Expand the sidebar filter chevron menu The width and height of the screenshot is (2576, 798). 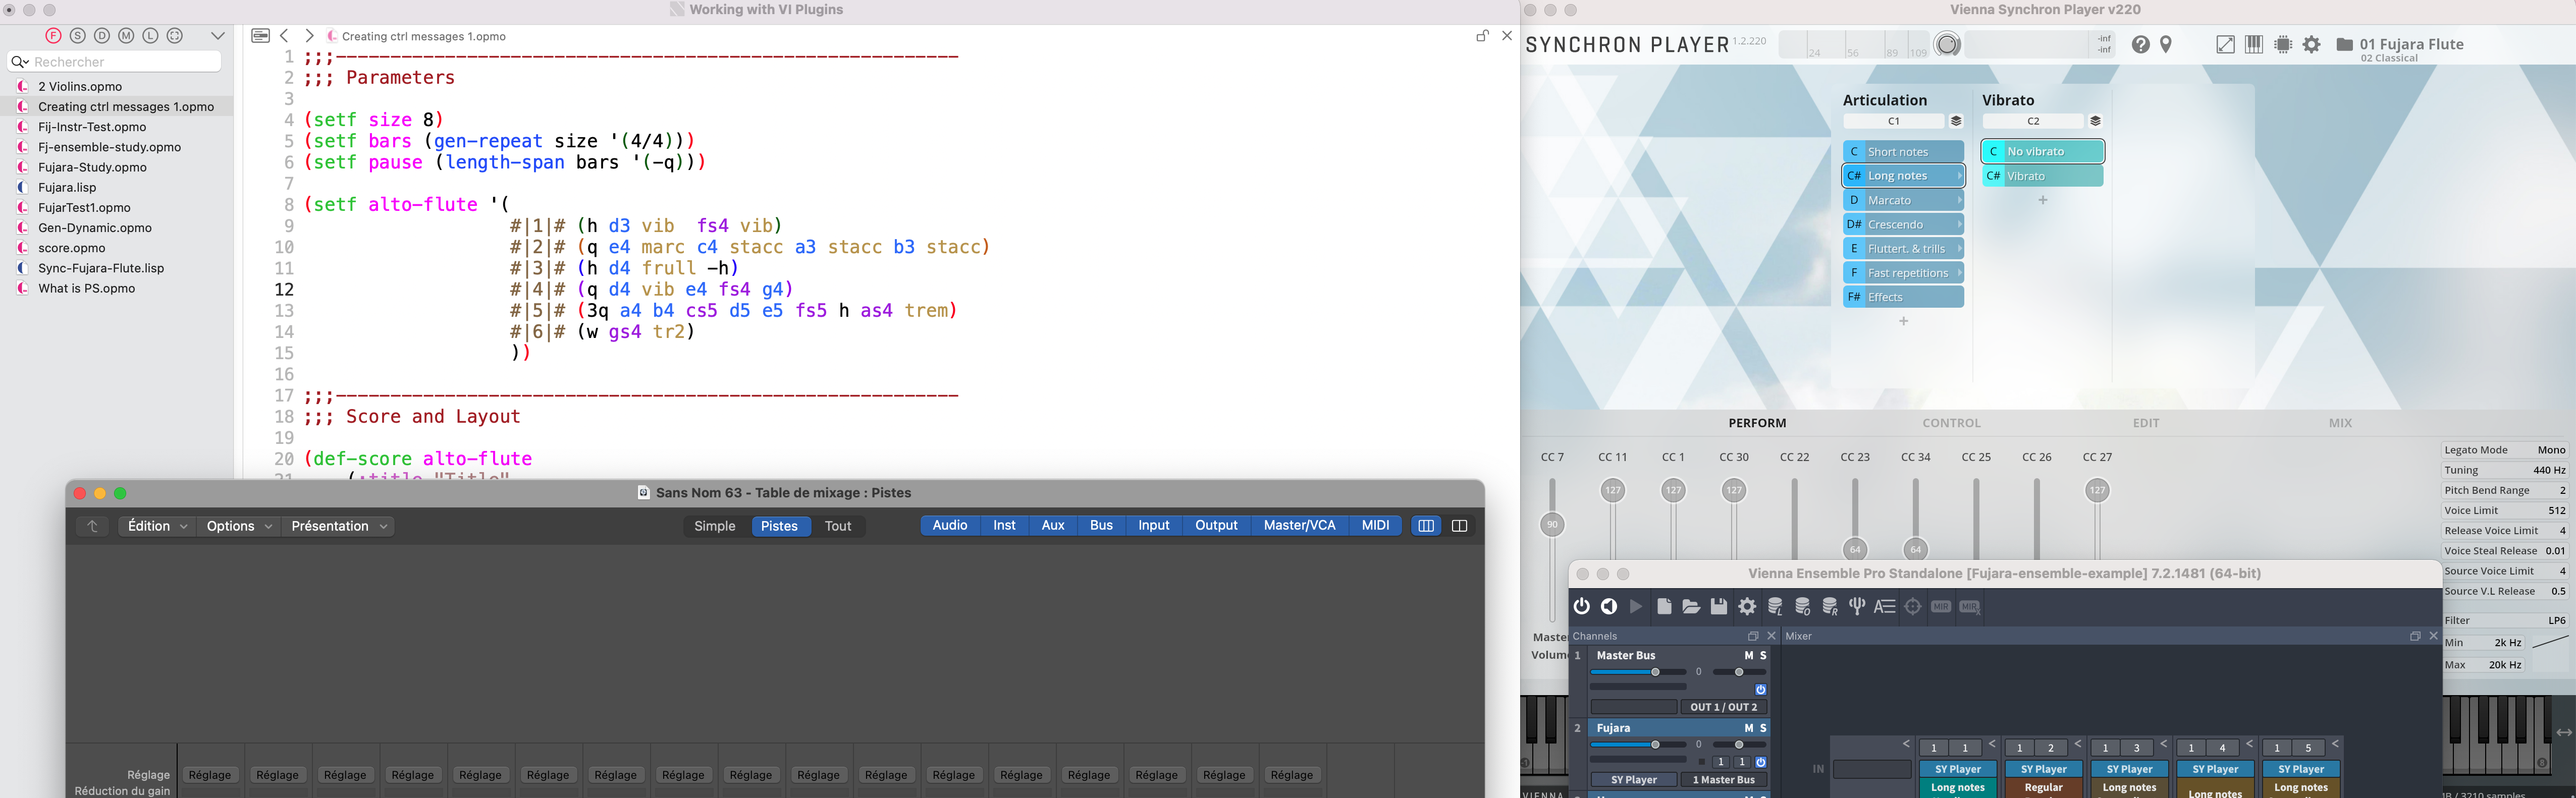[217, 36]
